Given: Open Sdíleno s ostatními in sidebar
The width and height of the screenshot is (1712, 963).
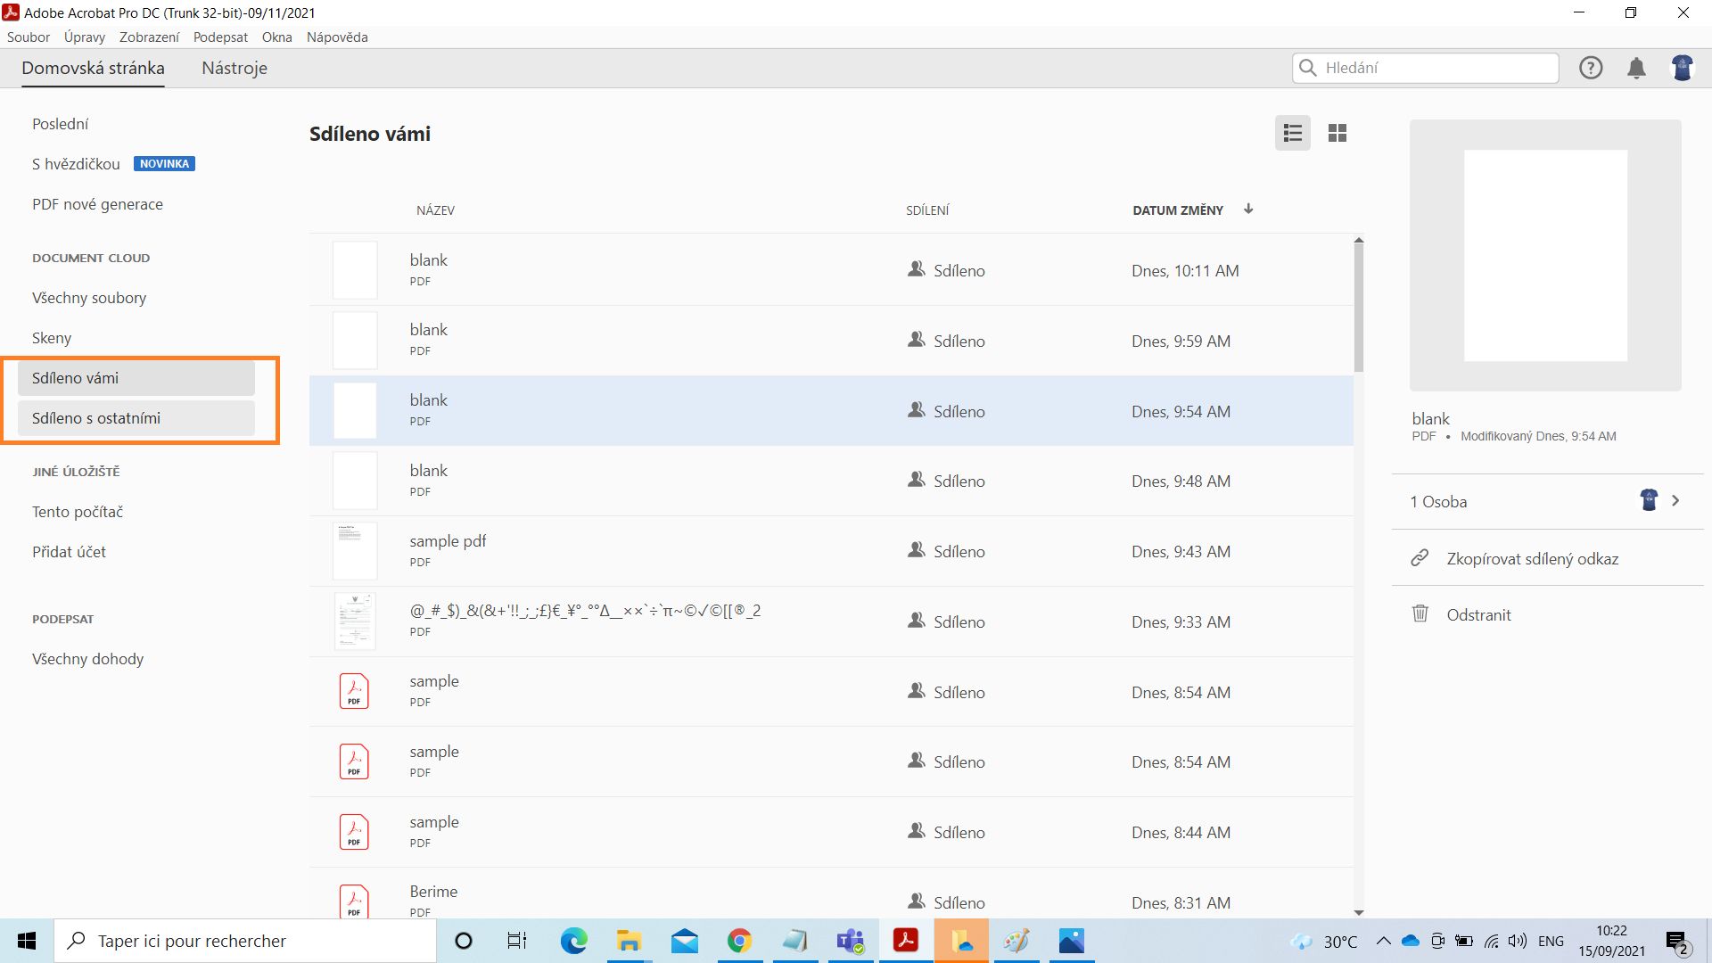Looking at the screenshot, I should (96, 418).
